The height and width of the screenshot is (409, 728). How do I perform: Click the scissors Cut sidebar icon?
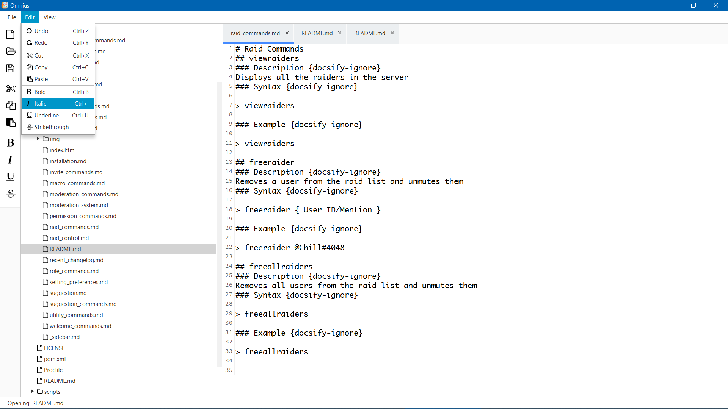[x=11, y=89]
